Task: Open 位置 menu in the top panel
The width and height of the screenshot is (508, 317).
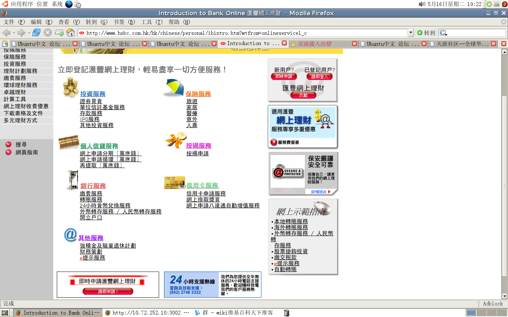Action: [42, 4]
